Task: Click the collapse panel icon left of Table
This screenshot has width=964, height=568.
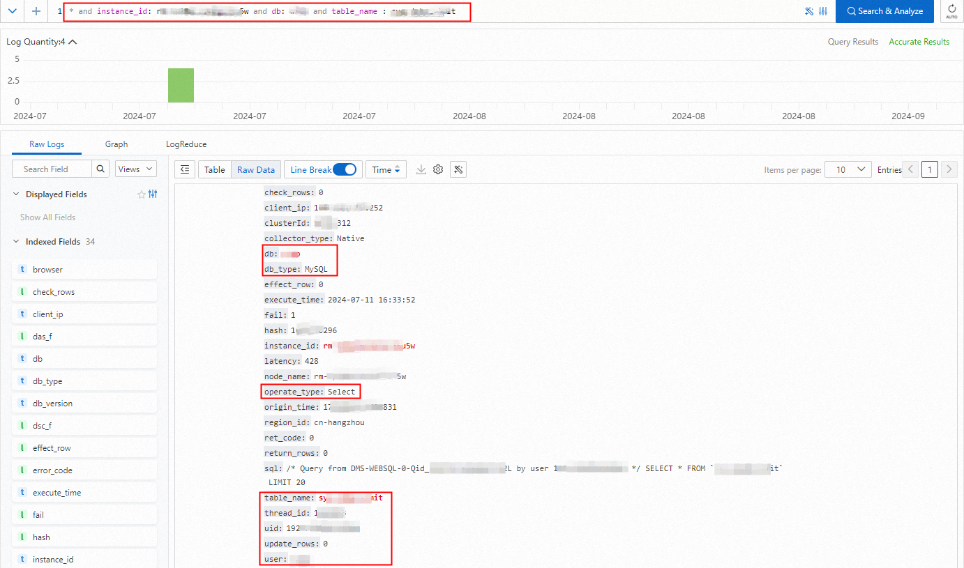Action: [184, 169]
